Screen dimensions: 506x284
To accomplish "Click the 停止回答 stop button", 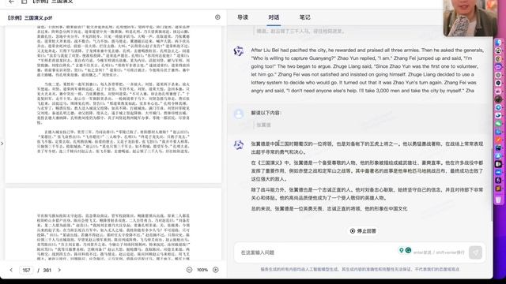I will 363,231.
